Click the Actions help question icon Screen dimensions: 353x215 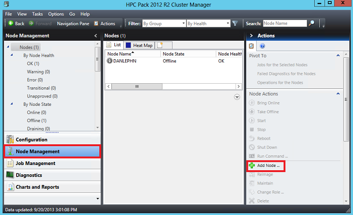point(262,46)
